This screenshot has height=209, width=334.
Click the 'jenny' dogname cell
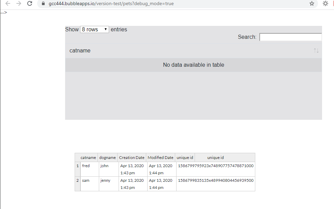[x=109, y=184]
